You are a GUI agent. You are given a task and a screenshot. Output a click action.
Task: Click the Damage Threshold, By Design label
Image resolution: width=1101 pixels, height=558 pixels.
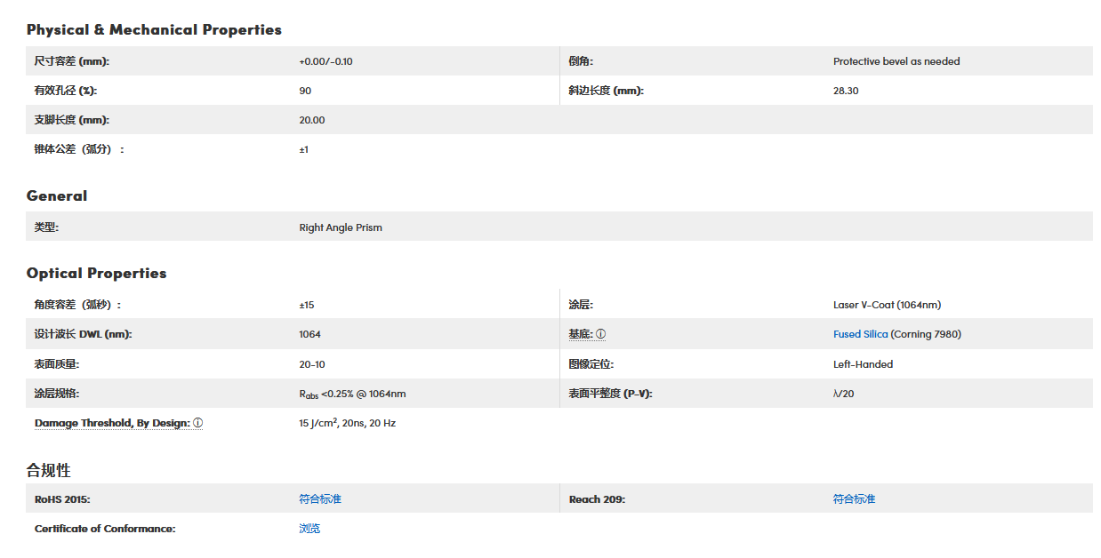coord(111,423)
